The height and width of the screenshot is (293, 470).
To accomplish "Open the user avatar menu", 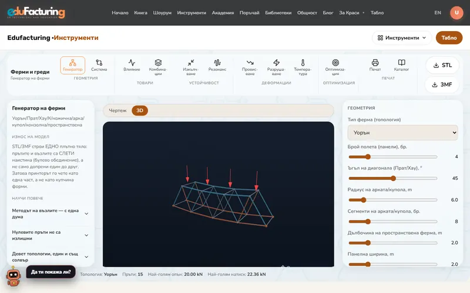I will pos(456,12).
